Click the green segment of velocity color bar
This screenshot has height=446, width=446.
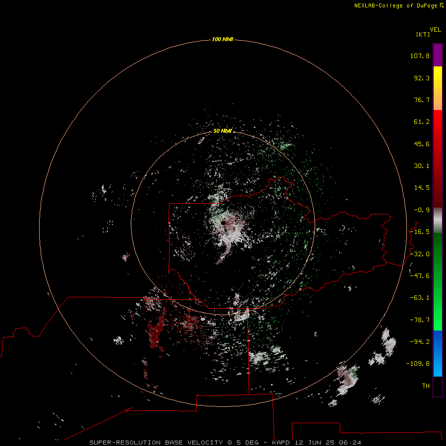(x=438, y=281)
